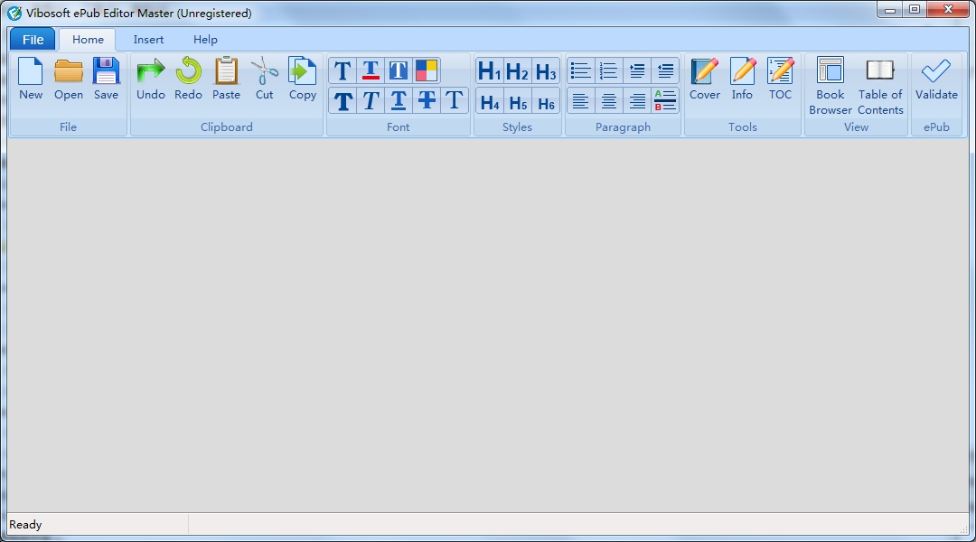Open the four-color background palette icon

click(427, 70)
